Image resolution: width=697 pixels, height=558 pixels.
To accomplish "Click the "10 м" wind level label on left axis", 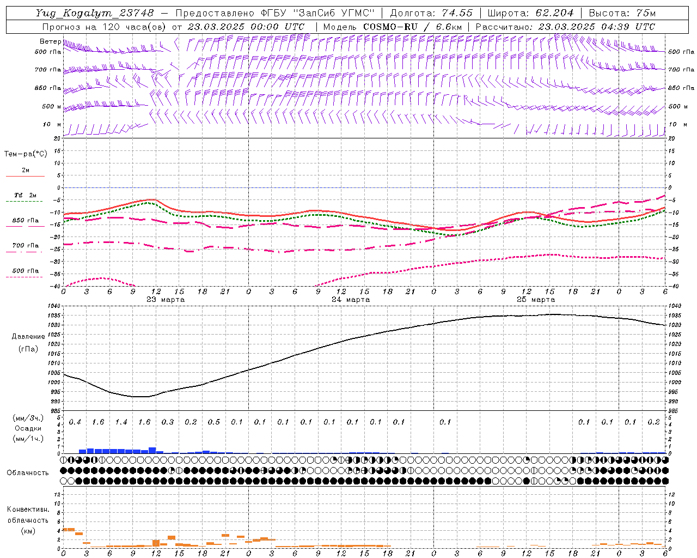I will pyautogui.click(x=52, y=124).
